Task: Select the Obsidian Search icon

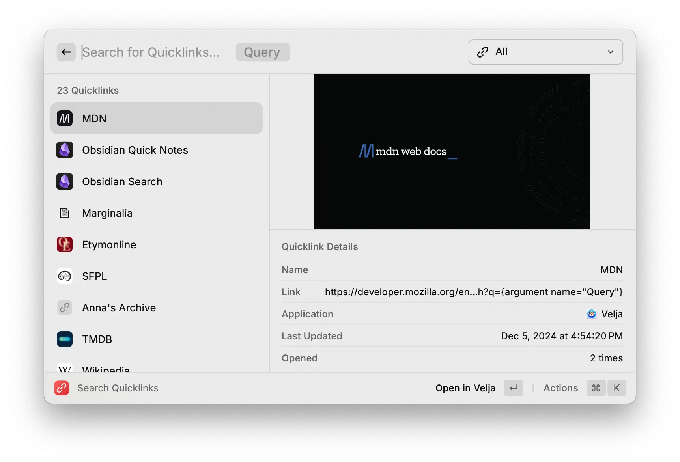Action: pyautogui.click(x=65, y=181)
